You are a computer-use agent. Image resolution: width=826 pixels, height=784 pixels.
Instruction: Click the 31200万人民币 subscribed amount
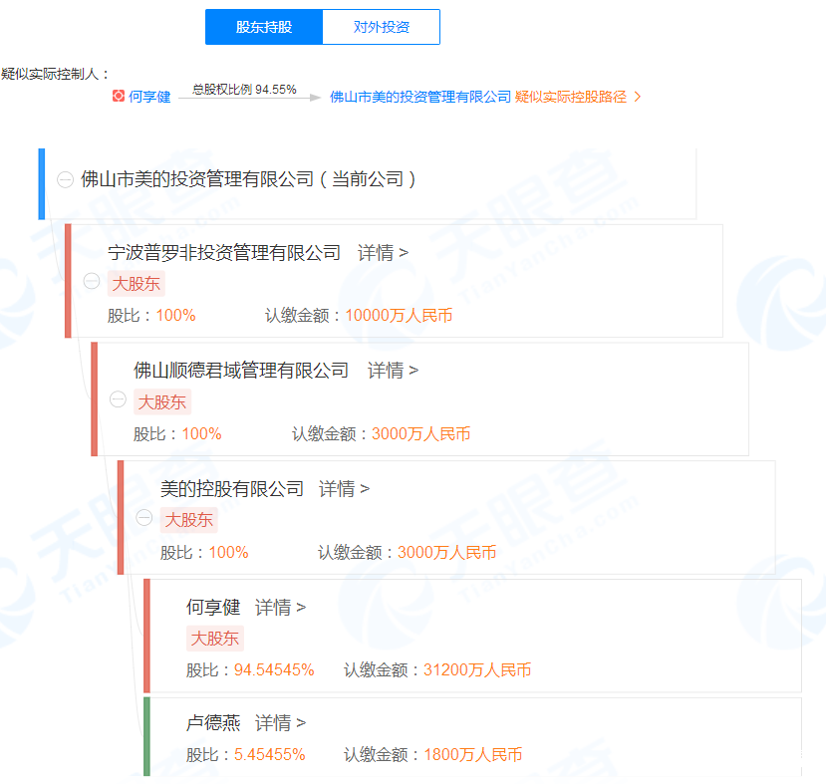tap(477, 669)
